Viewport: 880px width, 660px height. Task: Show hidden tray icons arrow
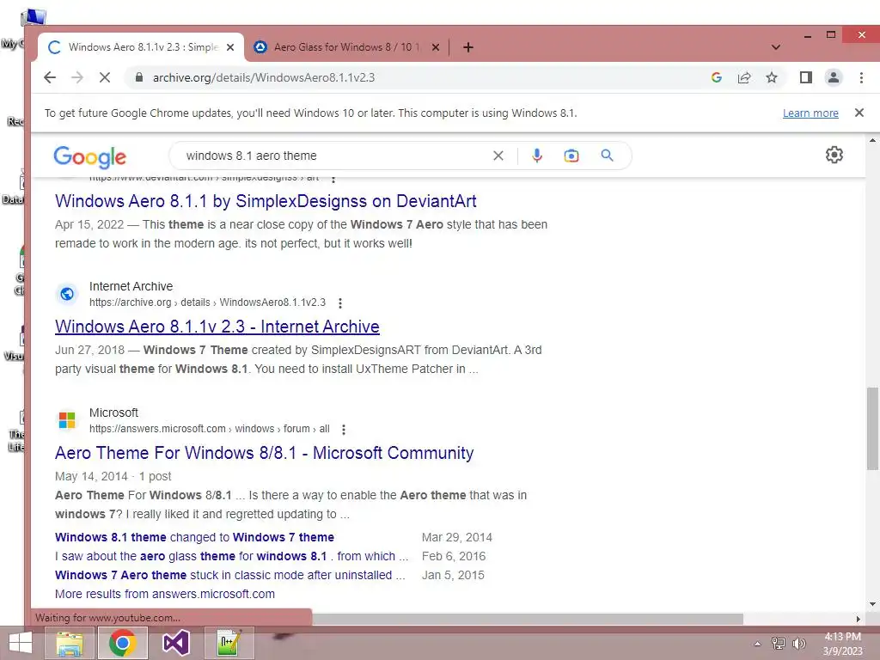tap(757, 644)
